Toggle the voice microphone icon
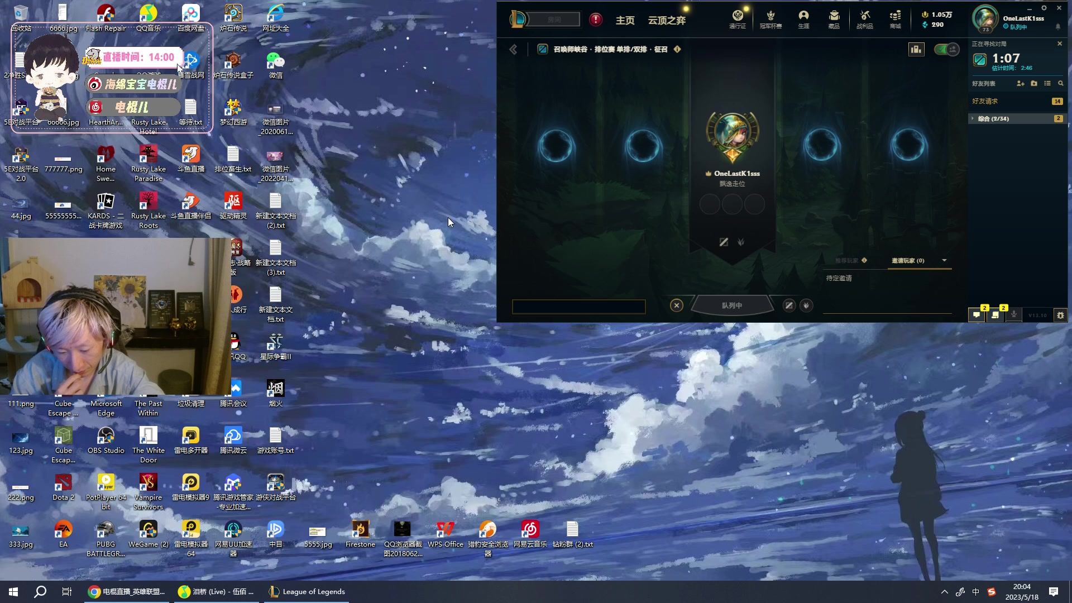This screenshot has width=1072, height=603. [1014, 315]
